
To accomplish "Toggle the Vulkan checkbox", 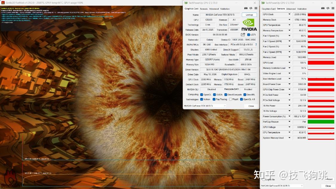I will coord(202,99).
